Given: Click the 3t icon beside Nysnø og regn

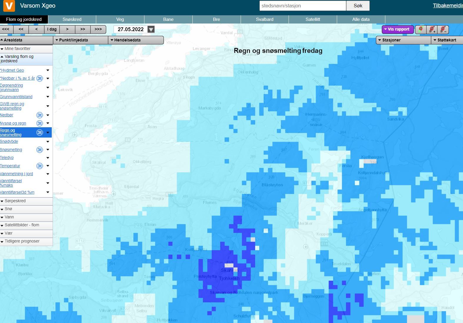Looking at the screenshot, I should click(39, 123).
